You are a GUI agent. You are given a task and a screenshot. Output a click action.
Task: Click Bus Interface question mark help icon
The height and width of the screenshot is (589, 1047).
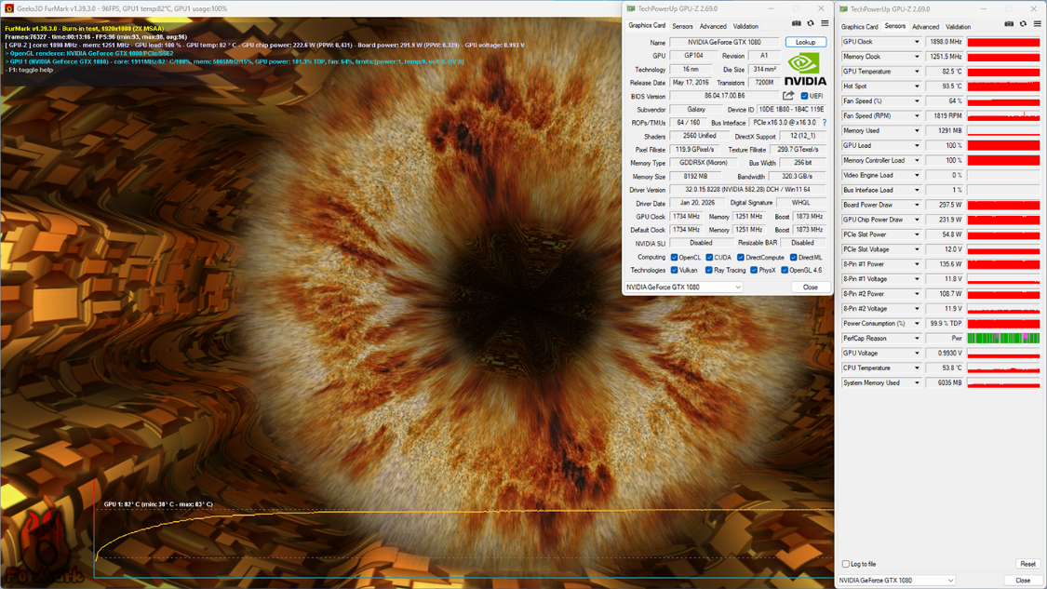825,122
